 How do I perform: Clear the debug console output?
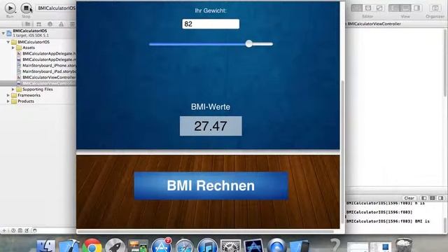click(409, 198)
